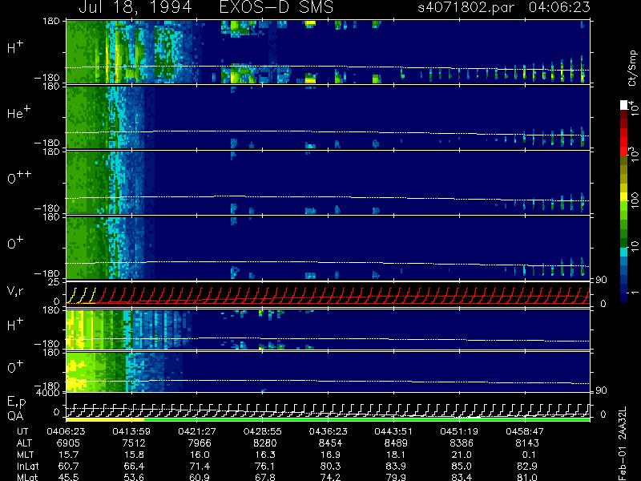641x481 pixels.
Task: Click the "EXOS-D SMS" instrument title
Action: pyautogui.click(x=276, y=7)
